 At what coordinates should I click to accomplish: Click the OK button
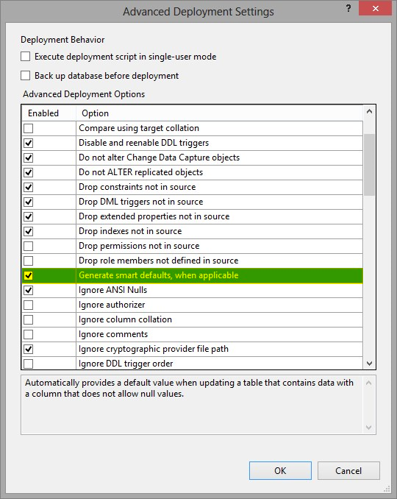tap(280, 471)
